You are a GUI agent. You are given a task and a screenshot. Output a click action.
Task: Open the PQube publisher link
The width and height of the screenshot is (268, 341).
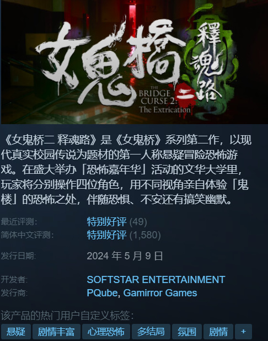pos(102,293)
